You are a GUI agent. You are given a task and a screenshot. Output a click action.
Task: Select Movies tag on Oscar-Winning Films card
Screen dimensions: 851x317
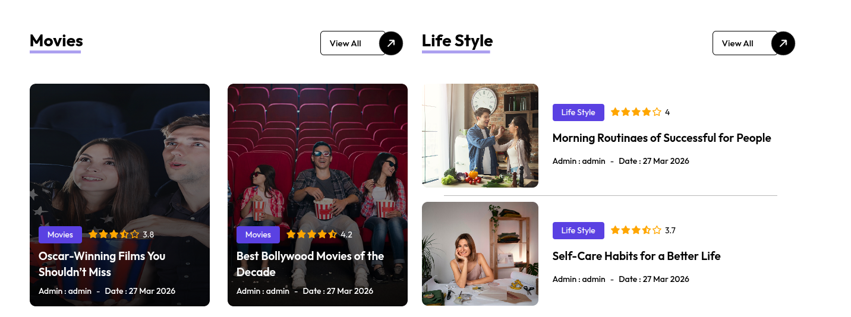(x=60, y=234)
